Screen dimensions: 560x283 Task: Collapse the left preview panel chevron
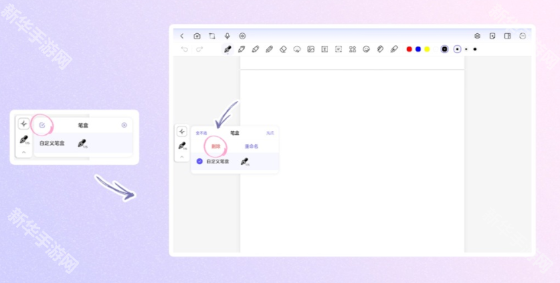24,153
